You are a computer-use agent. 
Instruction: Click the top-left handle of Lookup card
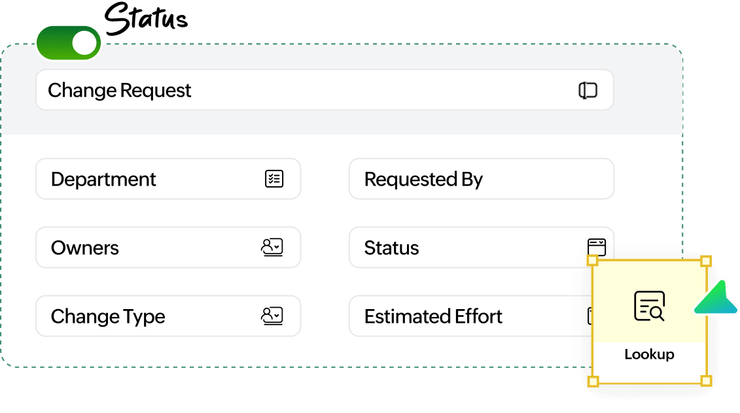593,261
